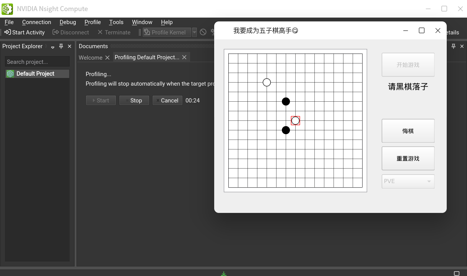The height and width of the screenshot is (276, 467).
Task: Switch to the Welcome tab
Action: pyautogui.click(x=91, y=57)
